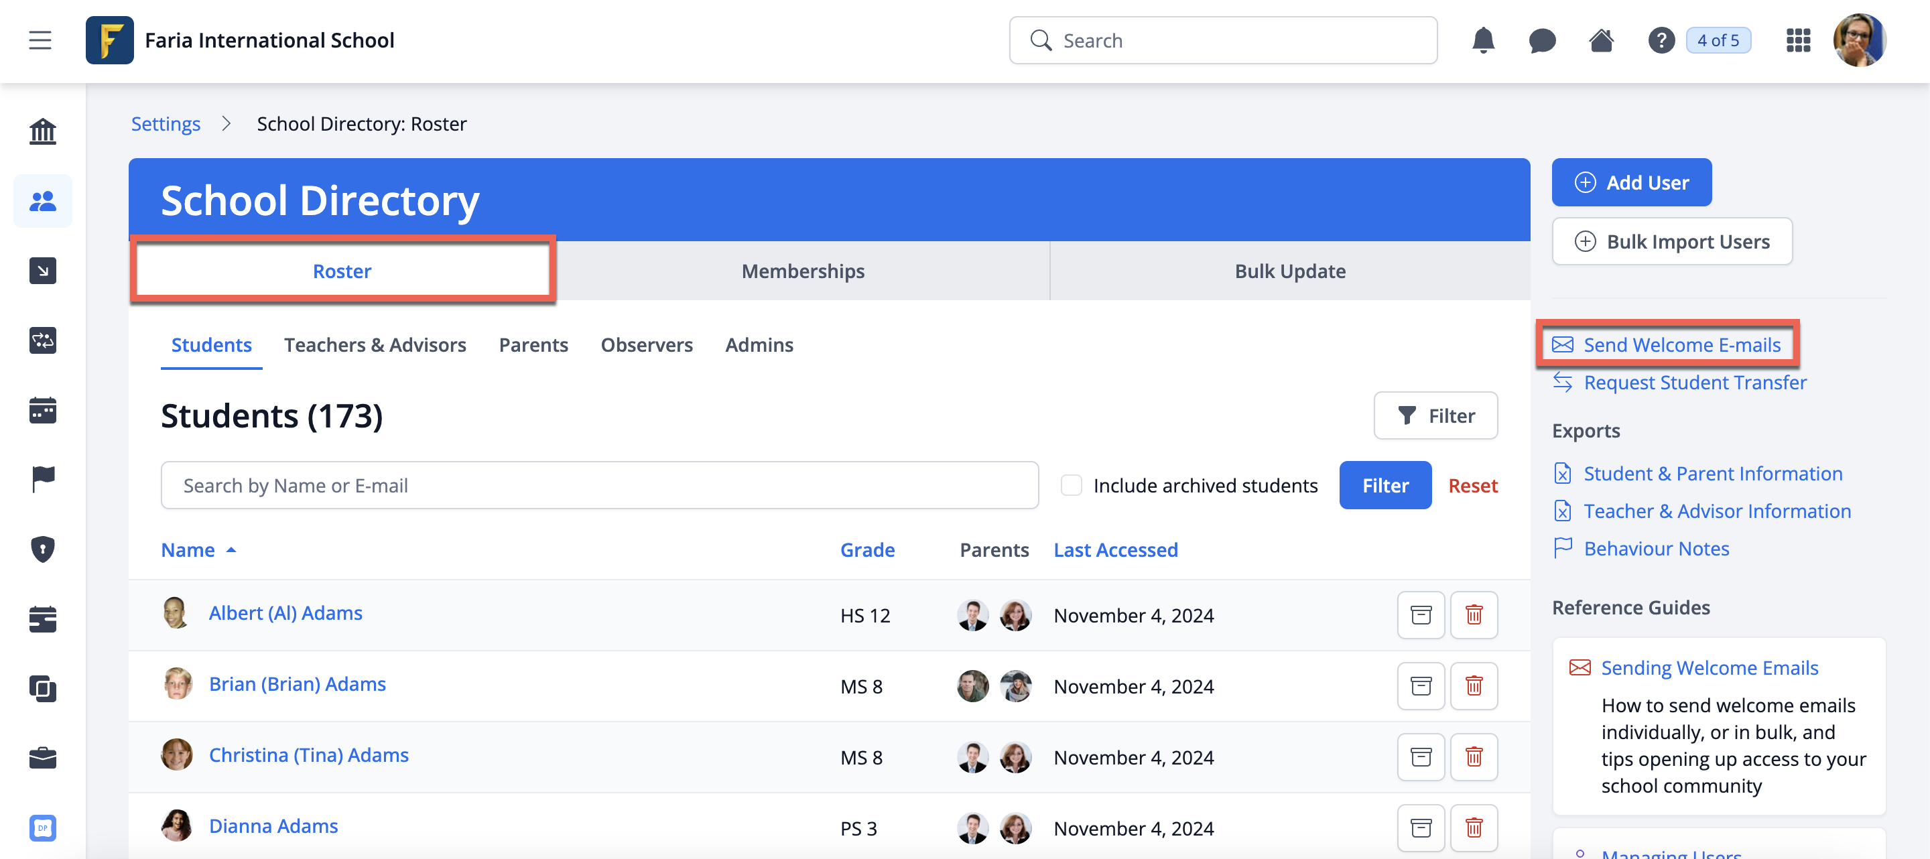Archive Albert (Al) Adams
The image size is (1930, 859).
[1421, 615]
